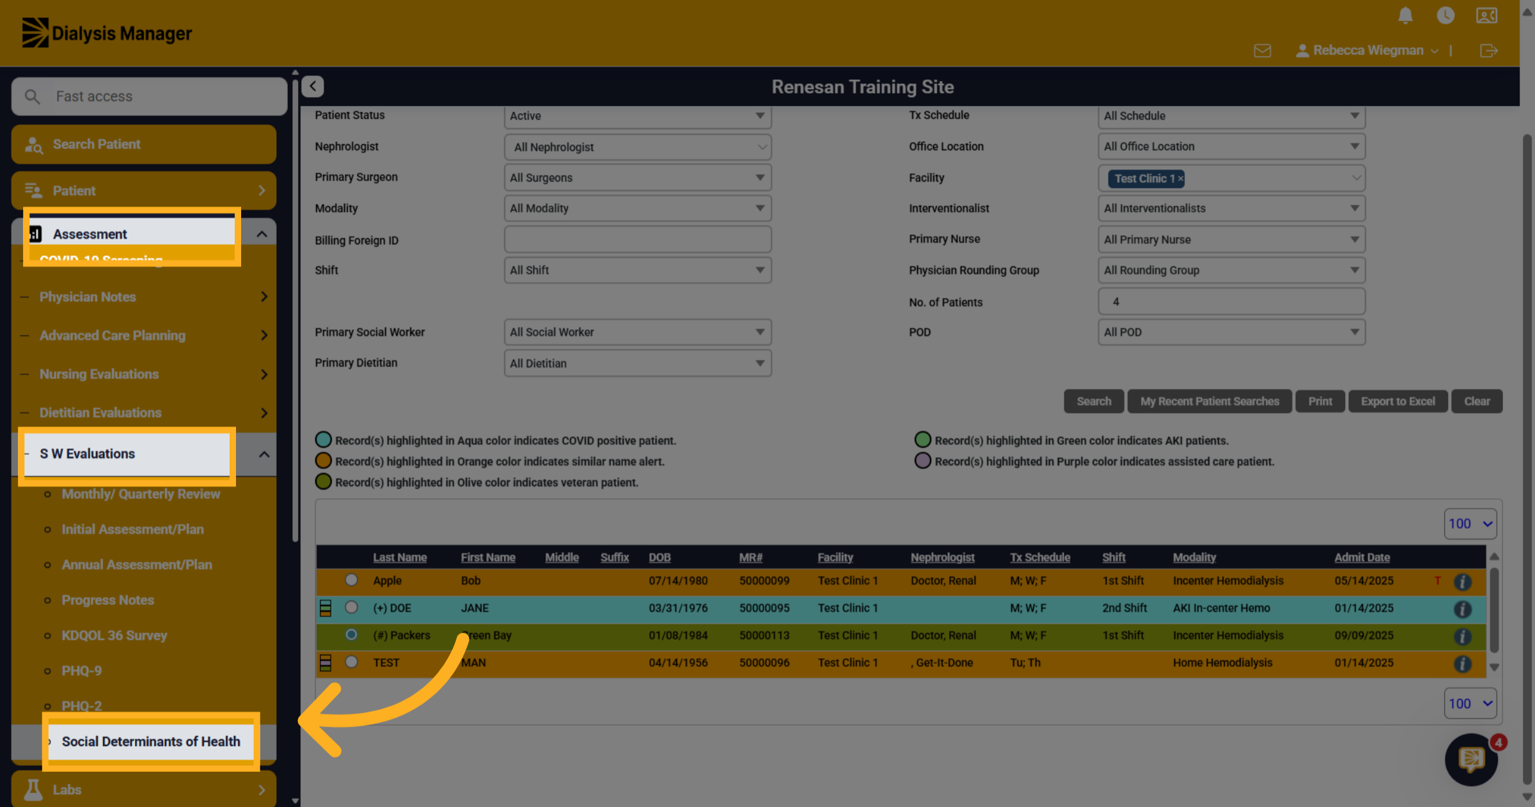Screen dimensions: 1535x807
Task: Open Social Determinants of Health
Action: click(151, 741)
